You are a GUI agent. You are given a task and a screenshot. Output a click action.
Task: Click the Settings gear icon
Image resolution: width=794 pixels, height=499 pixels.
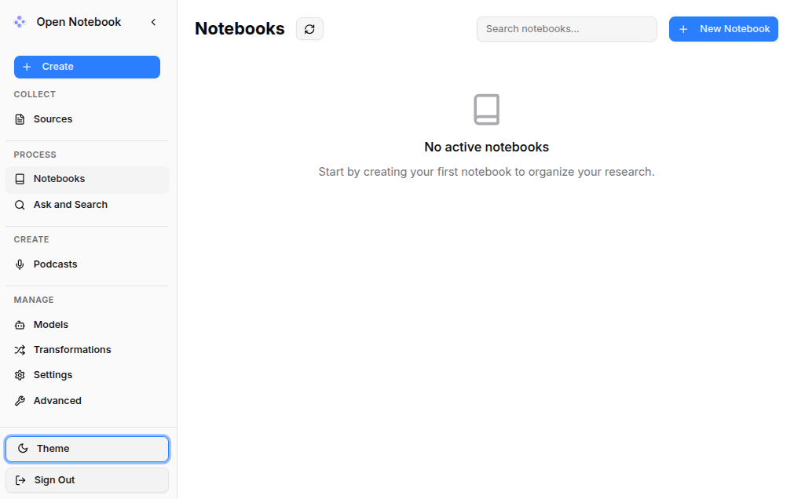20,375
